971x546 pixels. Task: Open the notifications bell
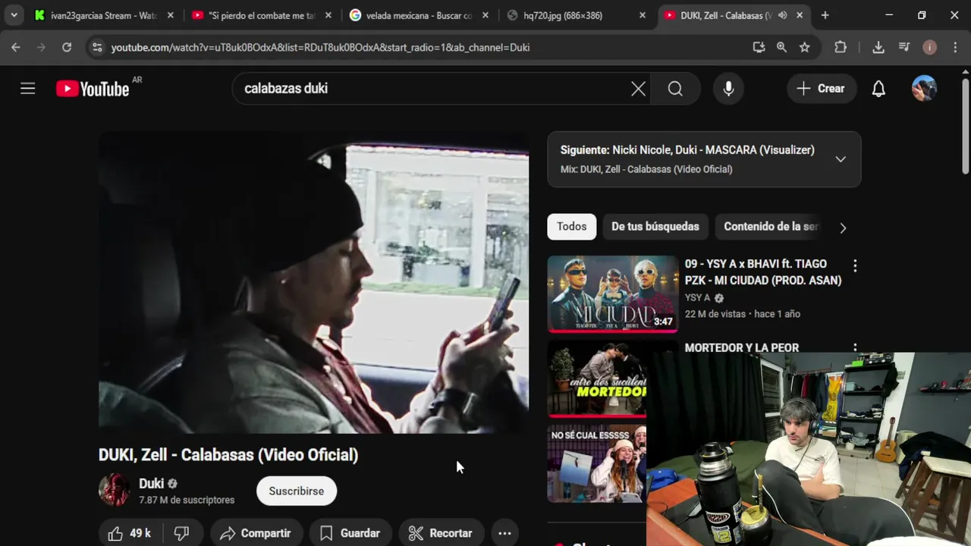(878, 89)
